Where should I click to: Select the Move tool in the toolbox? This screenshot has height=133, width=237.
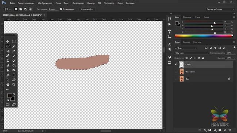click(8, 41)
